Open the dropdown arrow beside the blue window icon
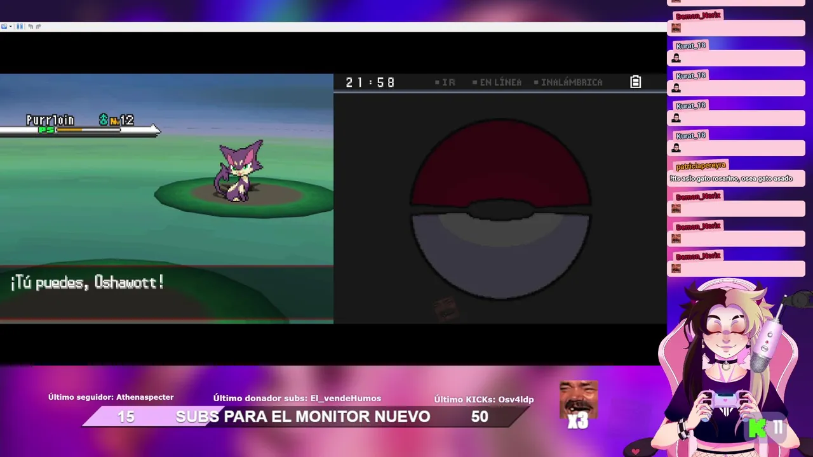Image resolution: width=813 pixels, height=457 pixels. tap(10, 27)
